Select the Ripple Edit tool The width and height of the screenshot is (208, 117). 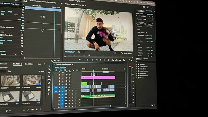(49, 73)
